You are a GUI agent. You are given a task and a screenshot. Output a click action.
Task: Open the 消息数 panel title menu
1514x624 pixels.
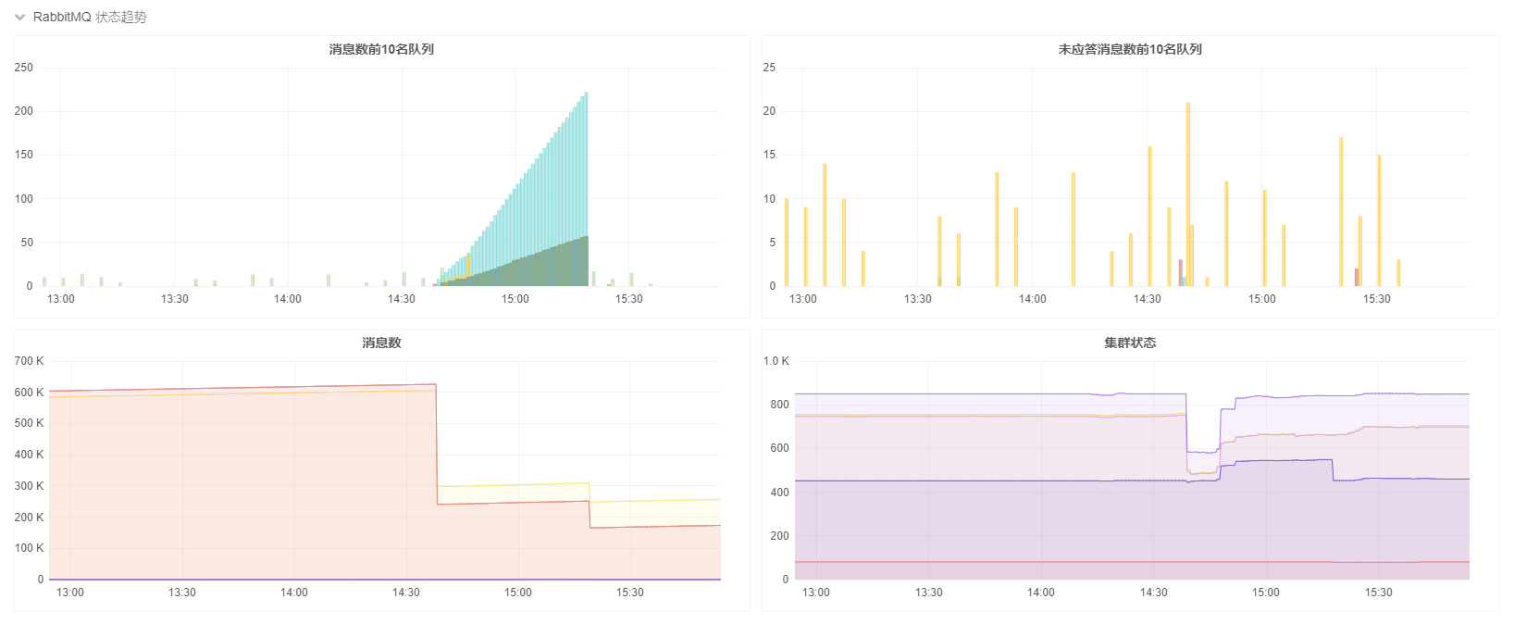tap(381, 343)
